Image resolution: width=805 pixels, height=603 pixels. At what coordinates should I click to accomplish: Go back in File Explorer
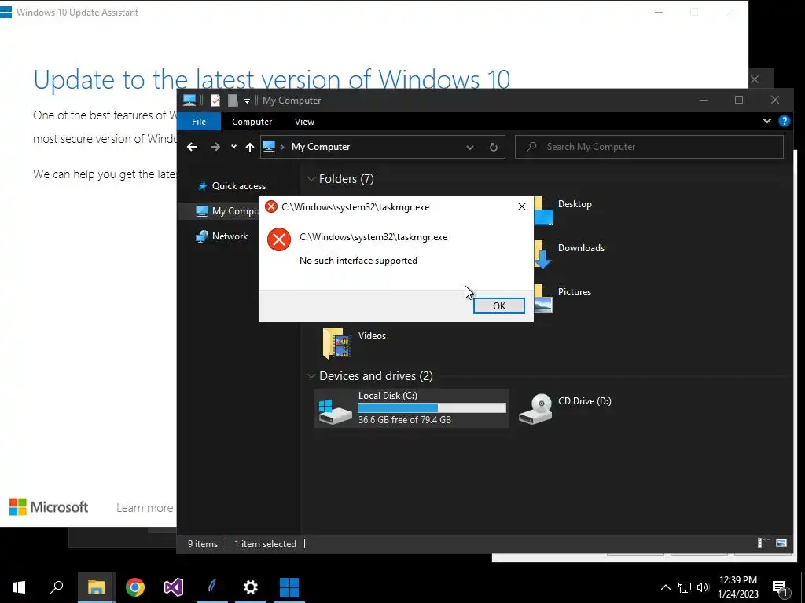tap(192, 147)
